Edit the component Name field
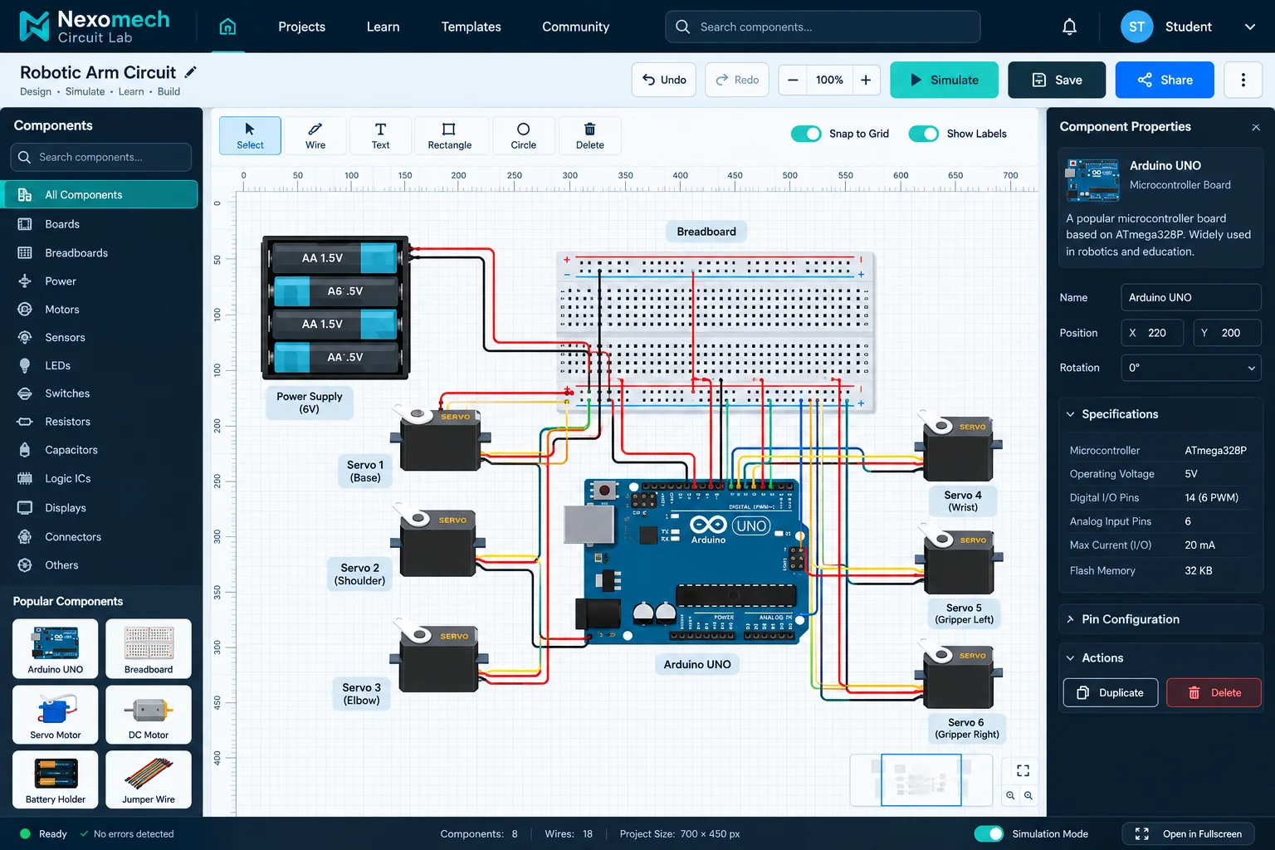1275x850 pixels. click(1190, 297)
